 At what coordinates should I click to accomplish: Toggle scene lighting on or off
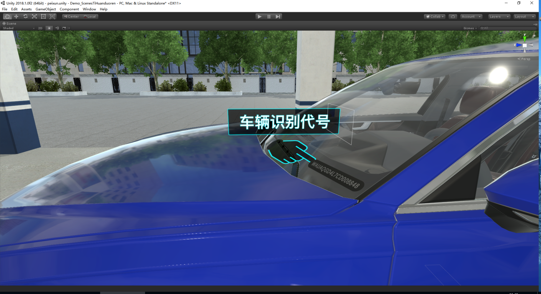pyautogui.click(x=49, y=28)
